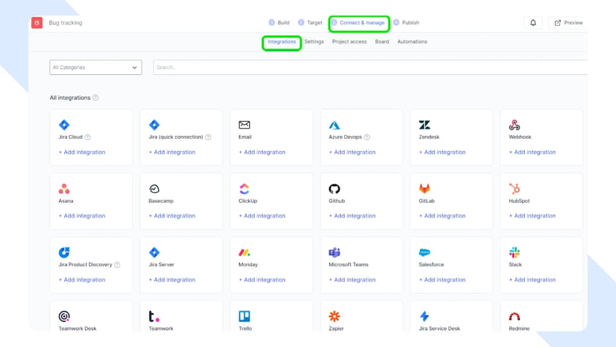Add the Asana integration
This screenshot has height=347, width=616.
tap(82, 216)
